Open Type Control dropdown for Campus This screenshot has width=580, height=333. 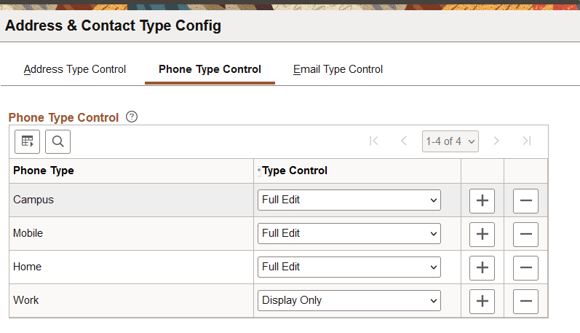coord(349,200)
